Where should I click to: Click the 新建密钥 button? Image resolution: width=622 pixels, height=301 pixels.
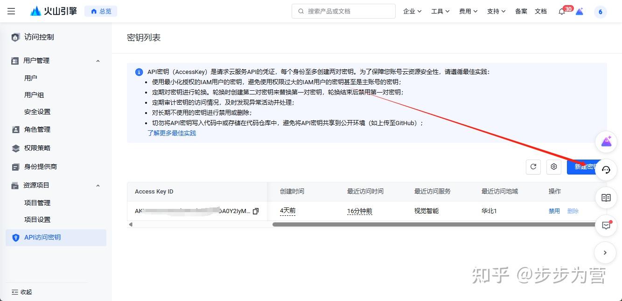[x=582, y=167]
